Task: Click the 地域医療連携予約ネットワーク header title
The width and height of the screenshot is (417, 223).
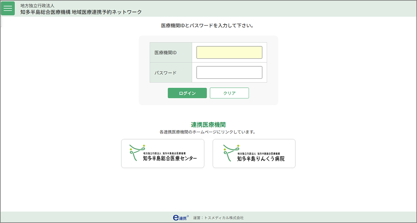Action: 81,12
